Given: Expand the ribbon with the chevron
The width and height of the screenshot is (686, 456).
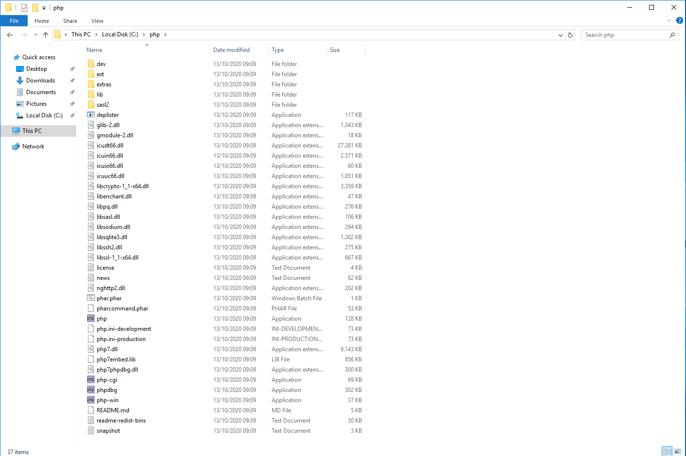Looking at the screenshot, I should click(669, 20).
